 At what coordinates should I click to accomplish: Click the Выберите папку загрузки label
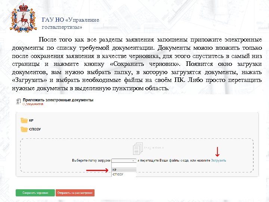point(91,160)
